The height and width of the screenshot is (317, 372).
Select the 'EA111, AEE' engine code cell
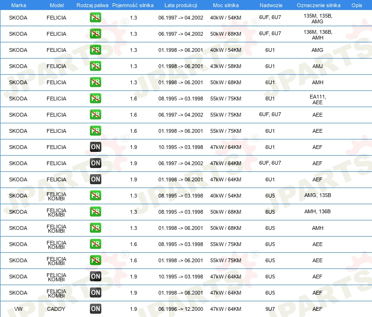[318, 99]
